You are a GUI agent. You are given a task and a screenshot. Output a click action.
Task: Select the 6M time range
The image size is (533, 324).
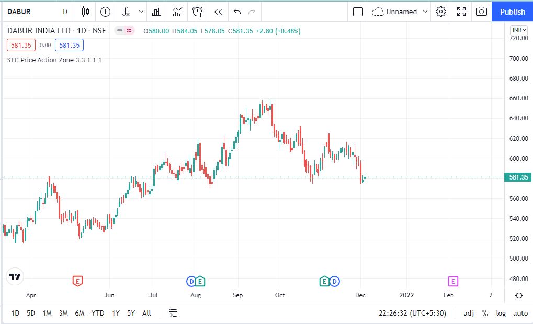coord(80,313)
